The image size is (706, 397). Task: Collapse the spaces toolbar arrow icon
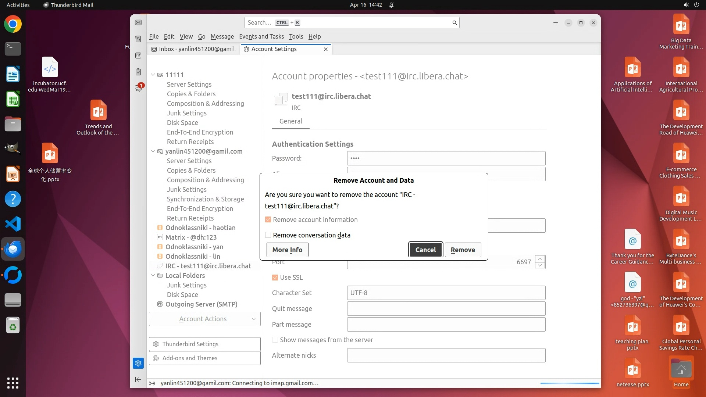(x=138, y=379)
